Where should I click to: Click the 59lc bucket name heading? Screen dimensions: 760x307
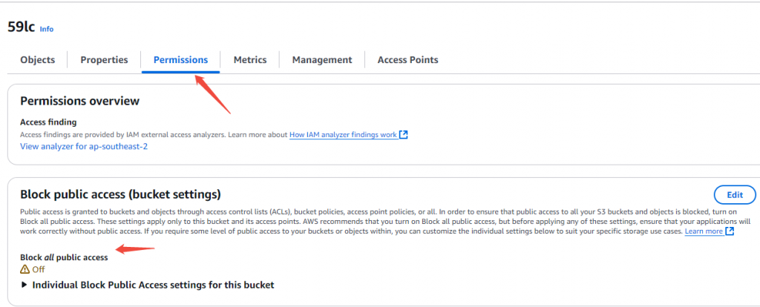click(20, 27)
